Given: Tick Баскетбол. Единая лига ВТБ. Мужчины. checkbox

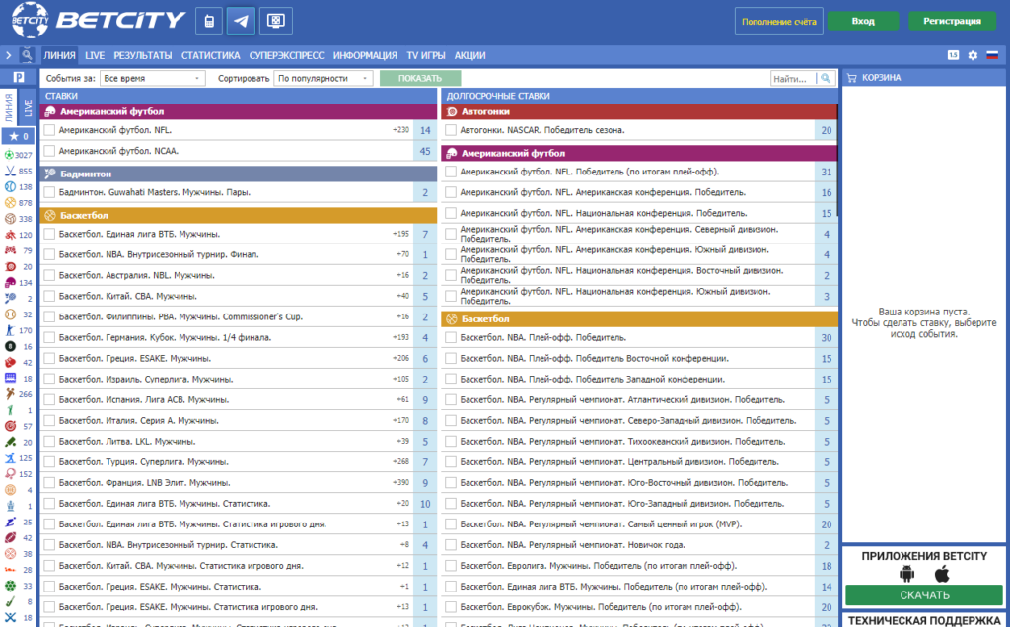Looking at the screenshot, I should pos(49,234).
